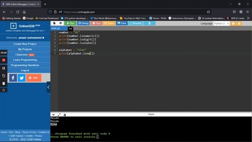Run the Python program
This screenshot has height=142, width=252.
[x=70, y=23]
